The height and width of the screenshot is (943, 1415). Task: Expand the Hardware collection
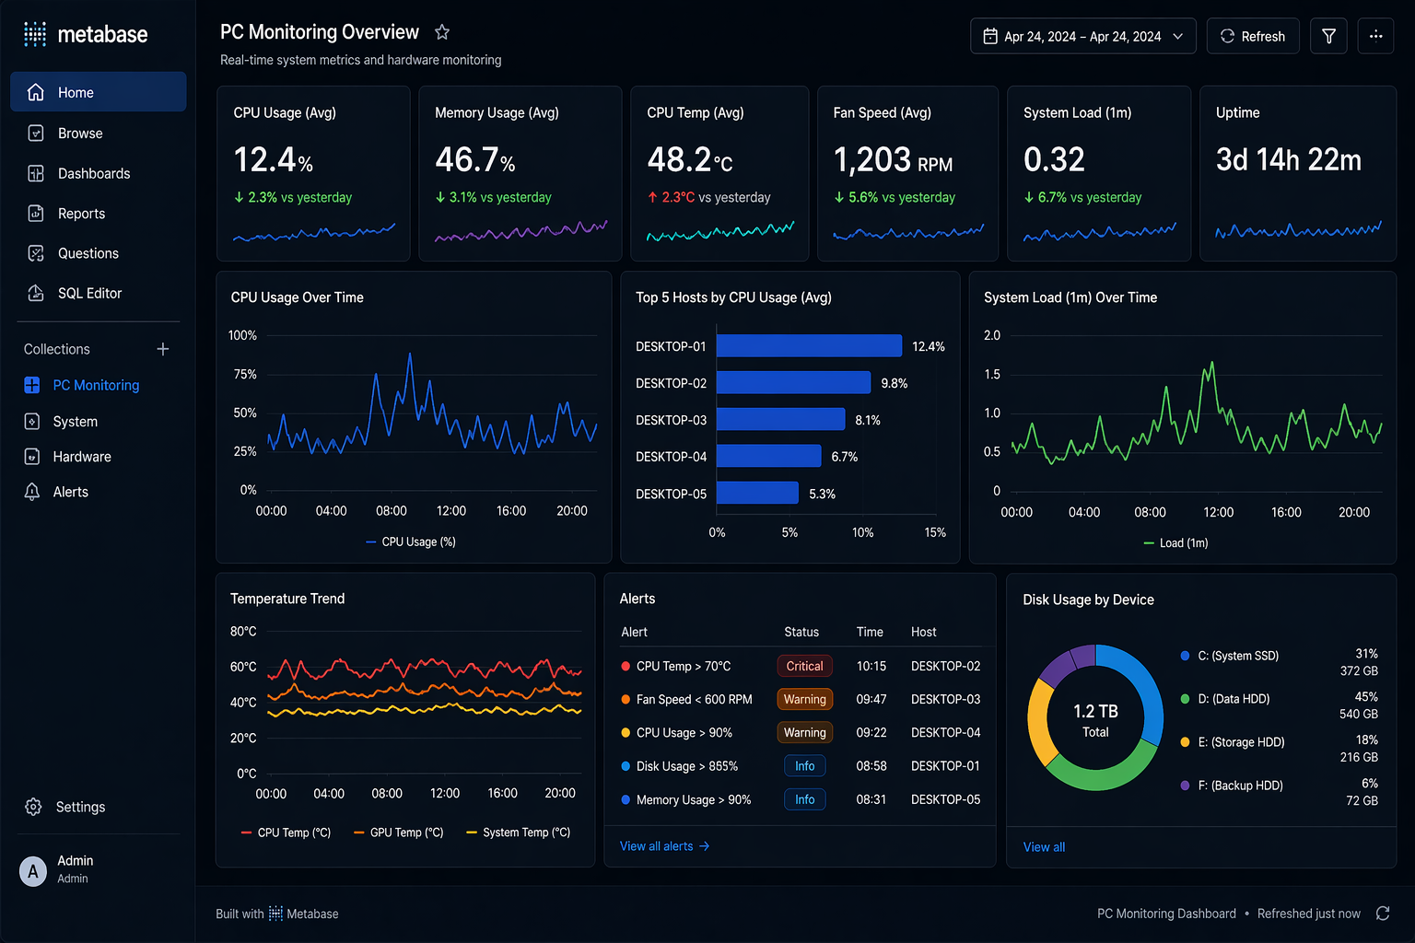pyautogui.click(x=81, y=457)
